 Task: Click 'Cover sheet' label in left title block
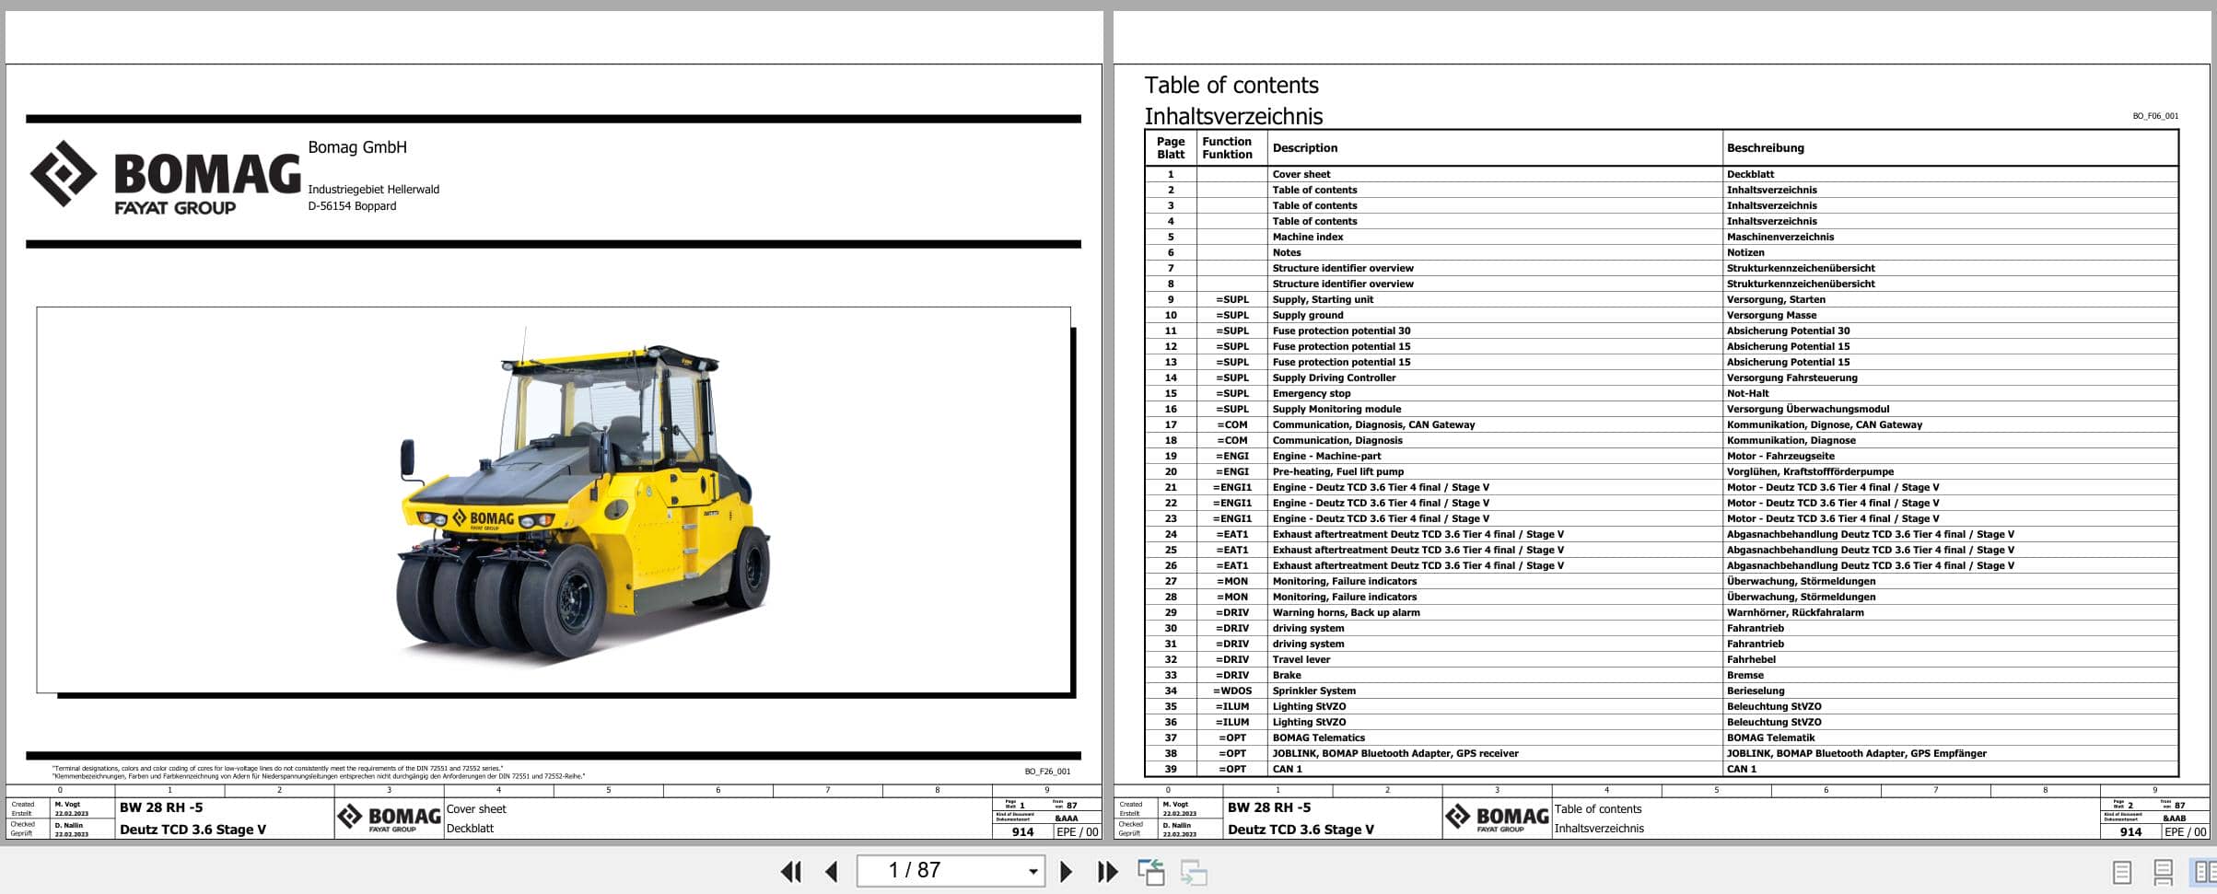[475, 808]
